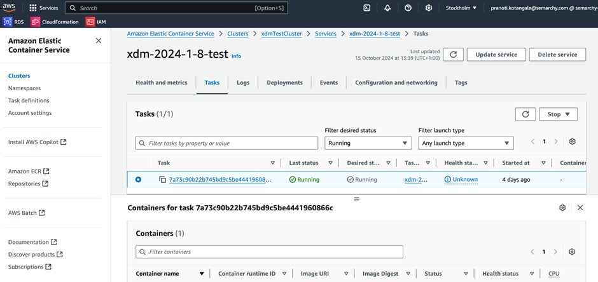The height and width of the screenshot is (282, 598).
Task: Click the Update service button
Action: (x=496, y=55)
